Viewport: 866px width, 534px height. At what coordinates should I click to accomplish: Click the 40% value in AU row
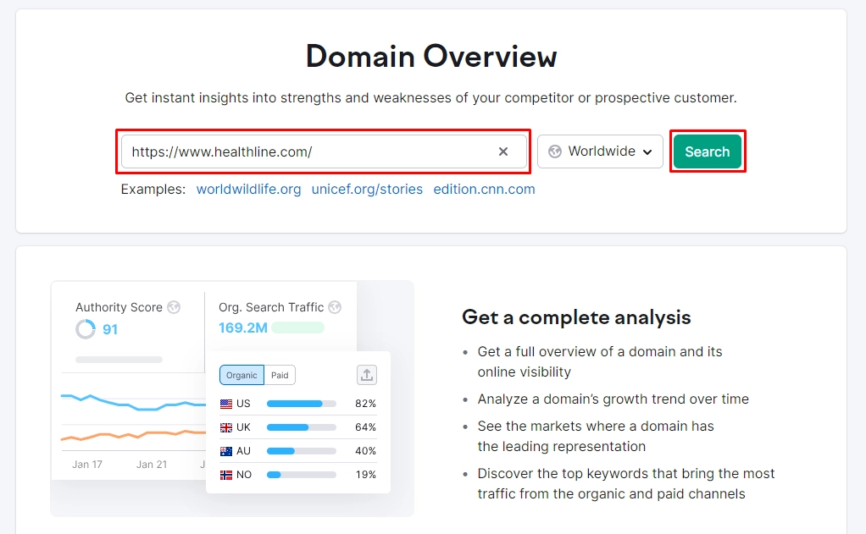pos(365,451)
